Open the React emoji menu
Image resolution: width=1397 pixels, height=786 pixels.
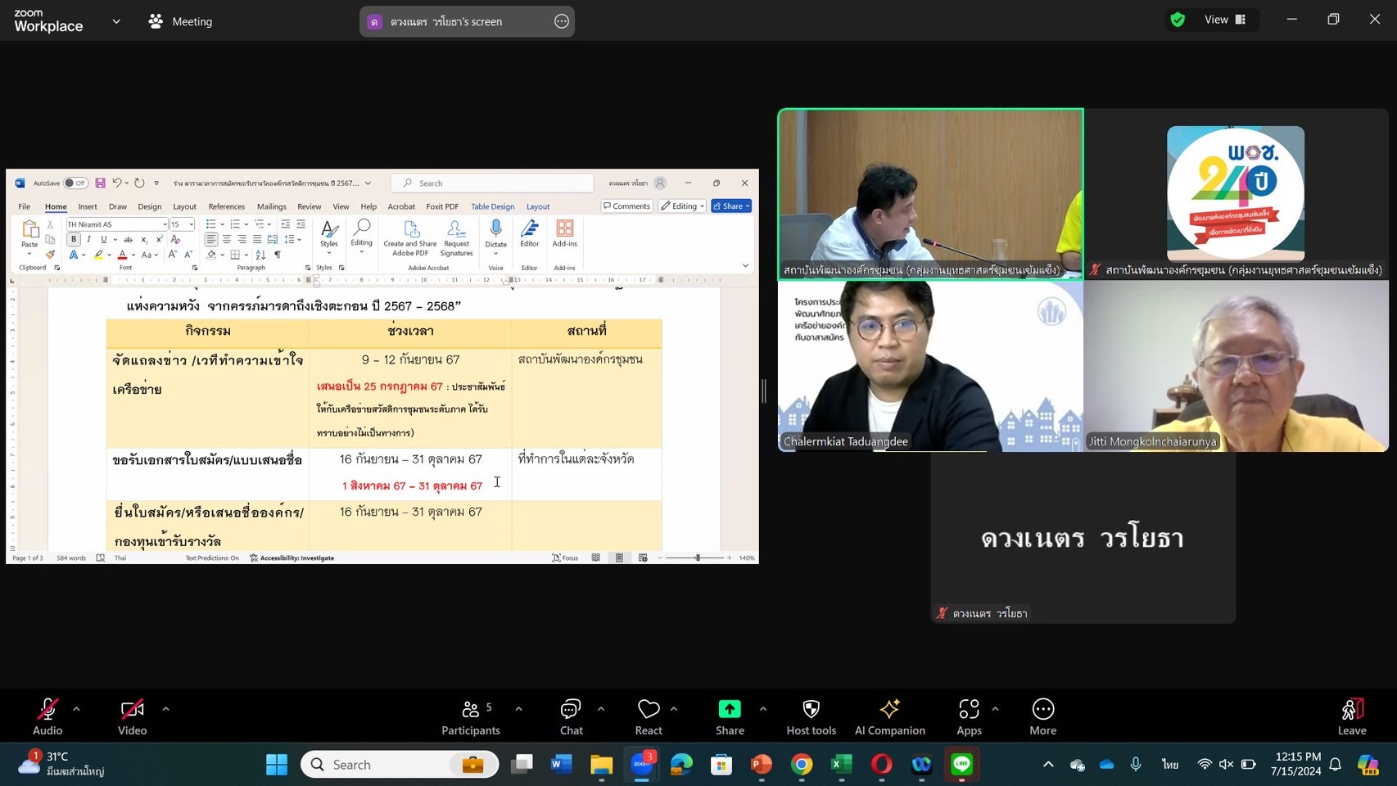(648, 716)
